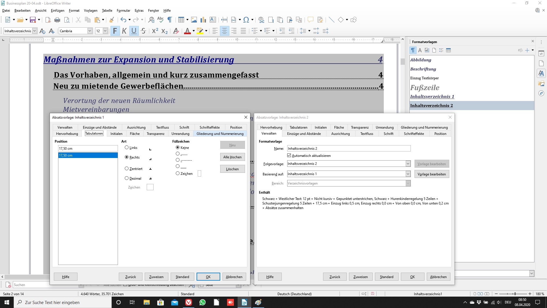Insert special character Omega icon
This screenshot has height=308, width=547.
point(246,20)
